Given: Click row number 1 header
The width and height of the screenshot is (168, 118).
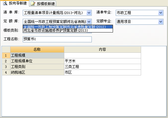Looking at the screenshot, I should pos(6,55).
